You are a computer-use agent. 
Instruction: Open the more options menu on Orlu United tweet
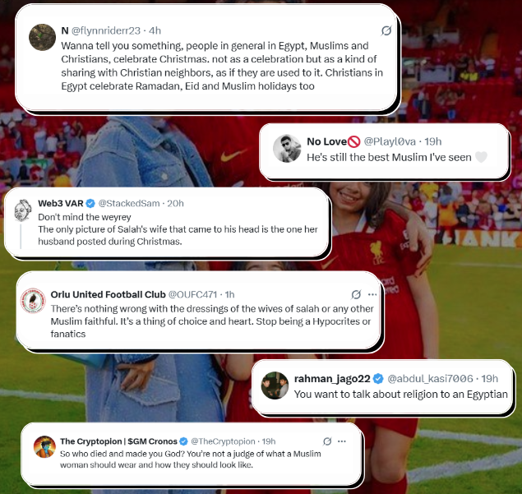point(372,294)
